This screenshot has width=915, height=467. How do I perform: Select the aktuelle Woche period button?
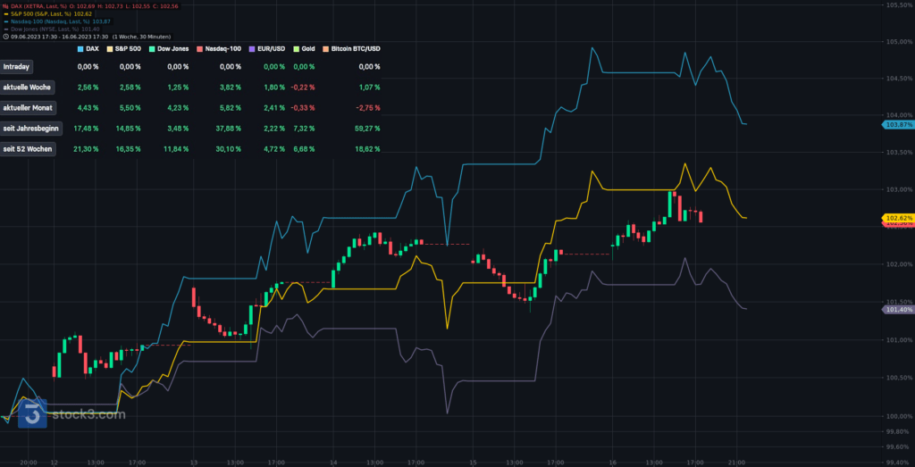click(x=28, y=88)
